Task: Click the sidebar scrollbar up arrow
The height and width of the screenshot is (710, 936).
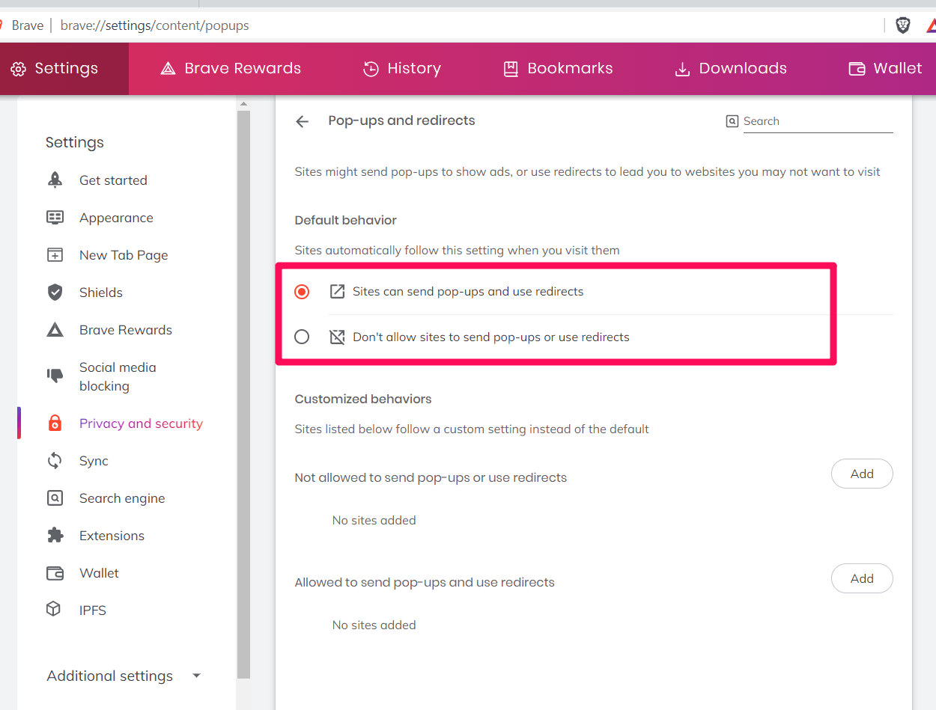Action: [243, 102]
